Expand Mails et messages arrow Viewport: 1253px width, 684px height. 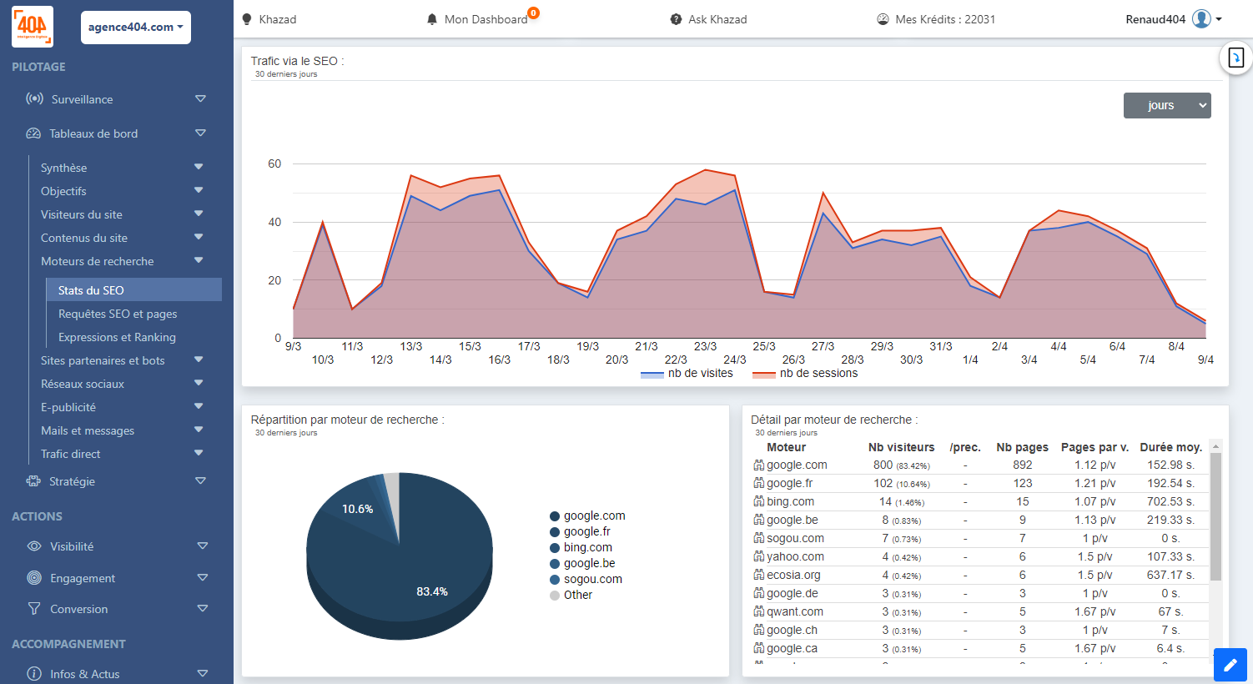click(199, 430)
